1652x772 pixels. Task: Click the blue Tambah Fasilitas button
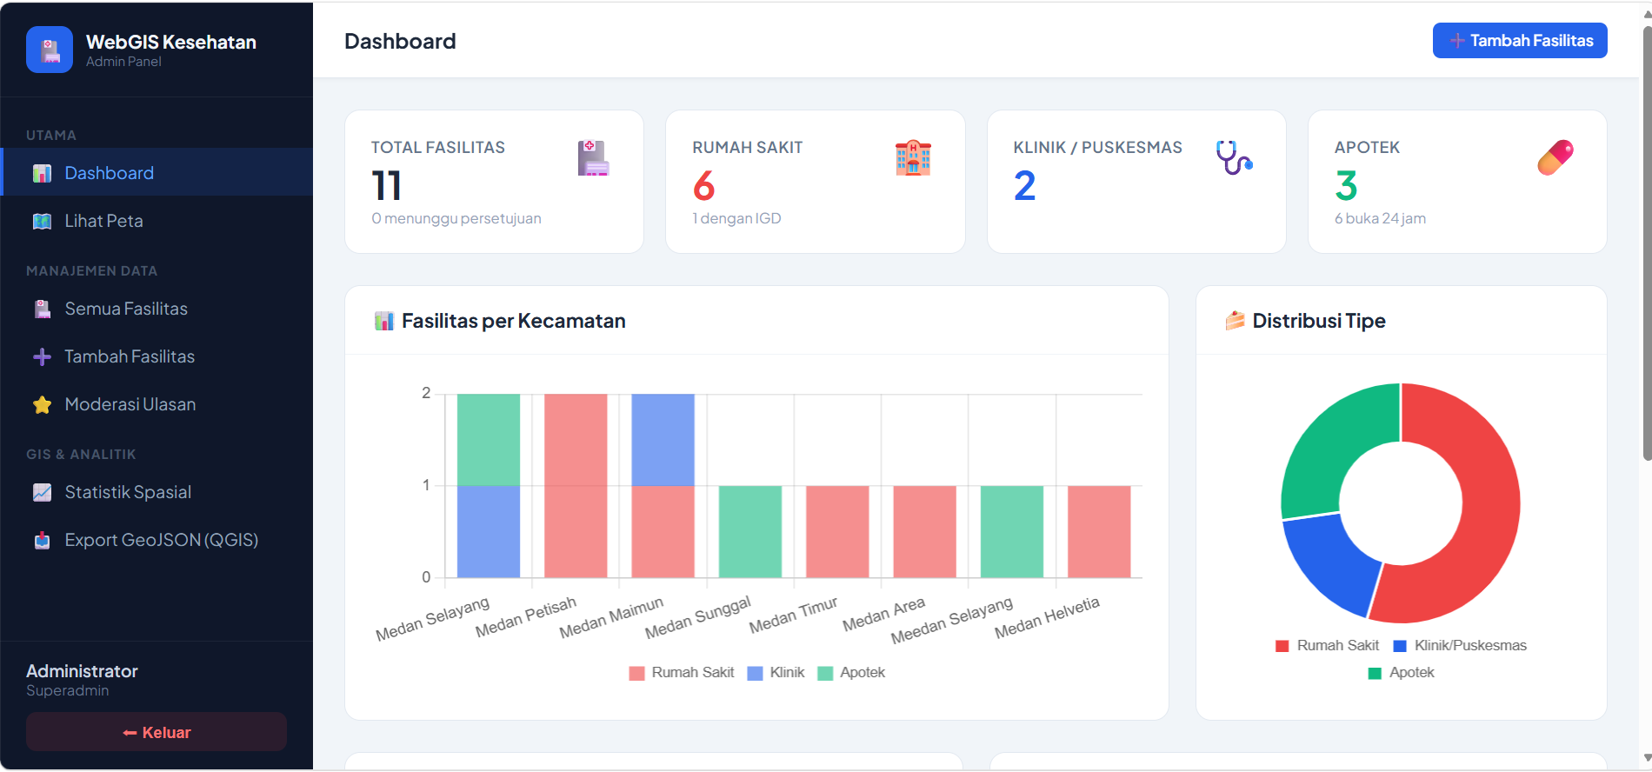click(x=1520, y=41)
